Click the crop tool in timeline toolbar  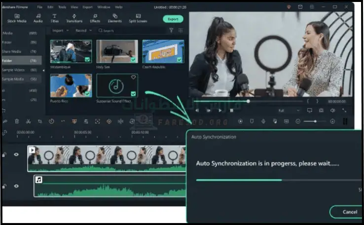(40, 121)
